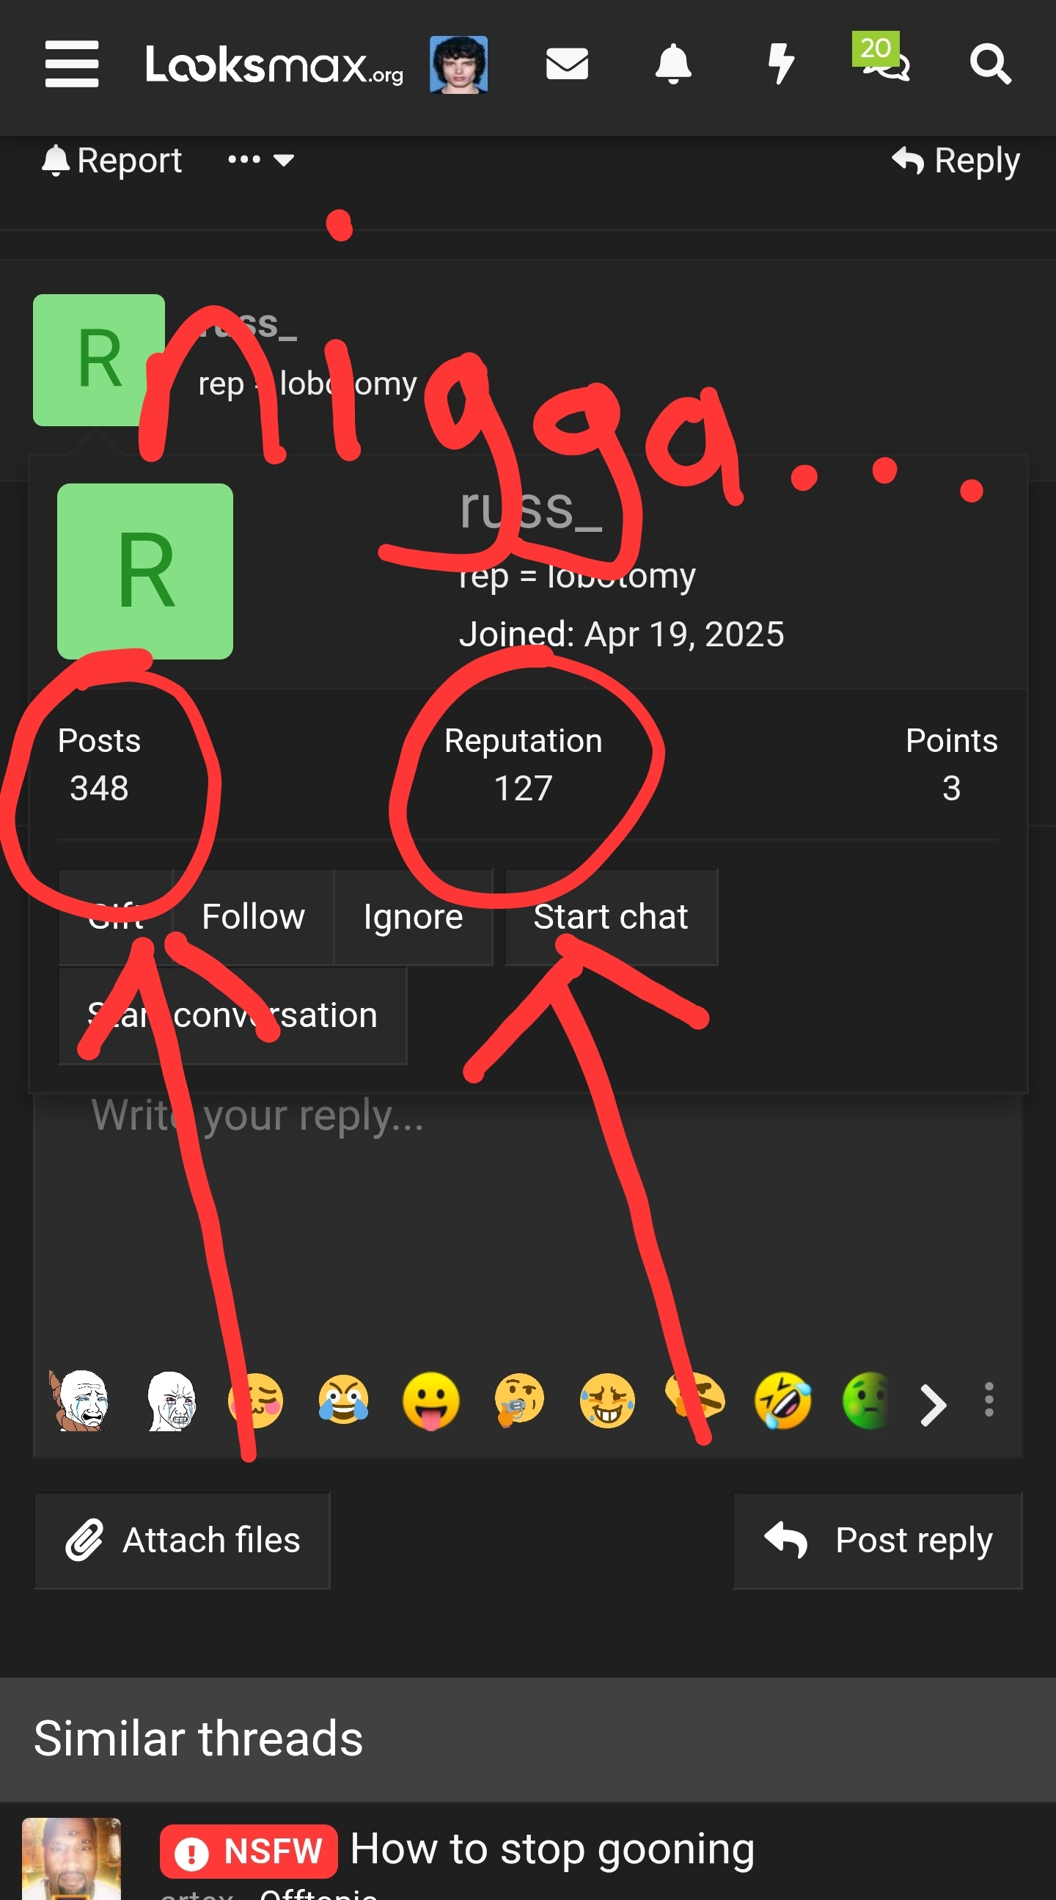Image resolution: width=1056 pixels, height=1900 pixels.
Task: Click your profile avatar in header
Action: [458, 64]
